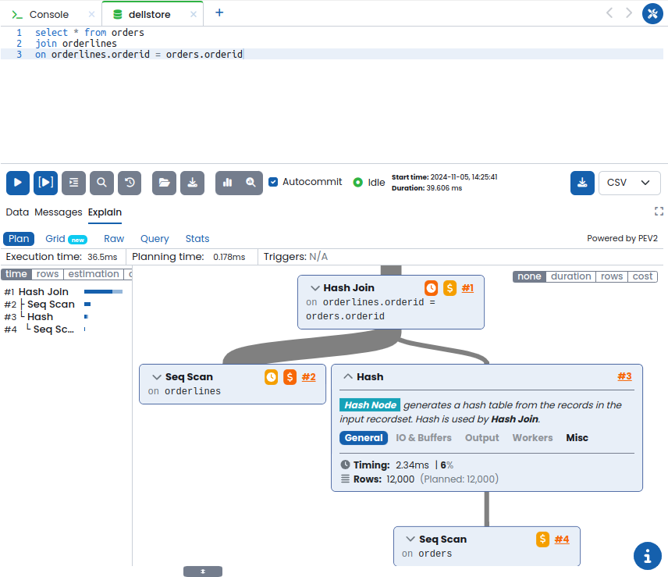This screenshot has width=668, height=577.
Task: Click the clock badge on Seq Scan #2
Action: 272,377
